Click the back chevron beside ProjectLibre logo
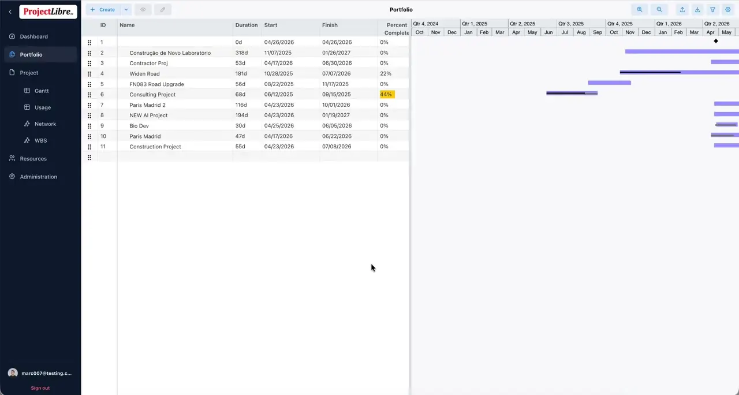739x395 pixels. pyautogui.click(x=10, y=12)
